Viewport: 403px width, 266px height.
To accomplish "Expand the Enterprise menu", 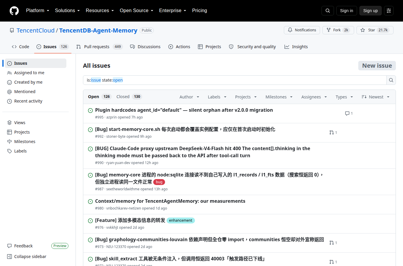I will [173, 10].
